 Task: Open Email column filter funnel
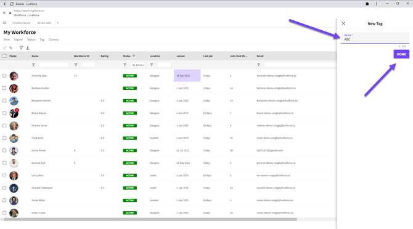click(259, 65)
